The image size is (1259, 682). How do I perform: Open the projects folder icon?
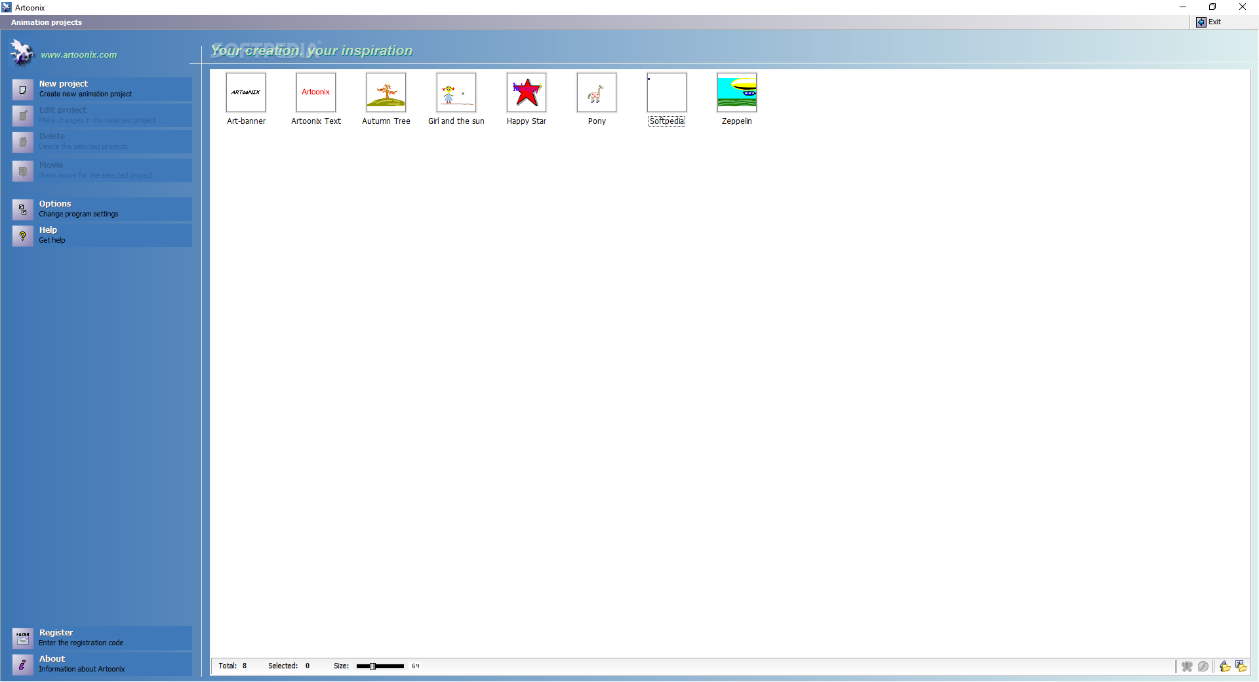tap(1241, 666)
